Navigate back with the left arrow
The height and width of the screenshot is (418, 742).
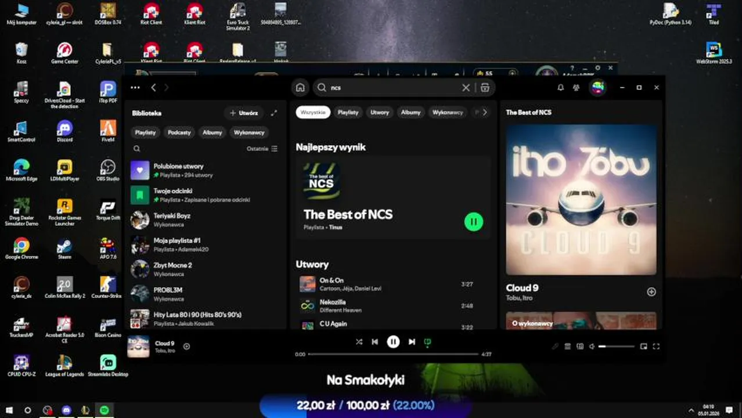pos(153,88)
